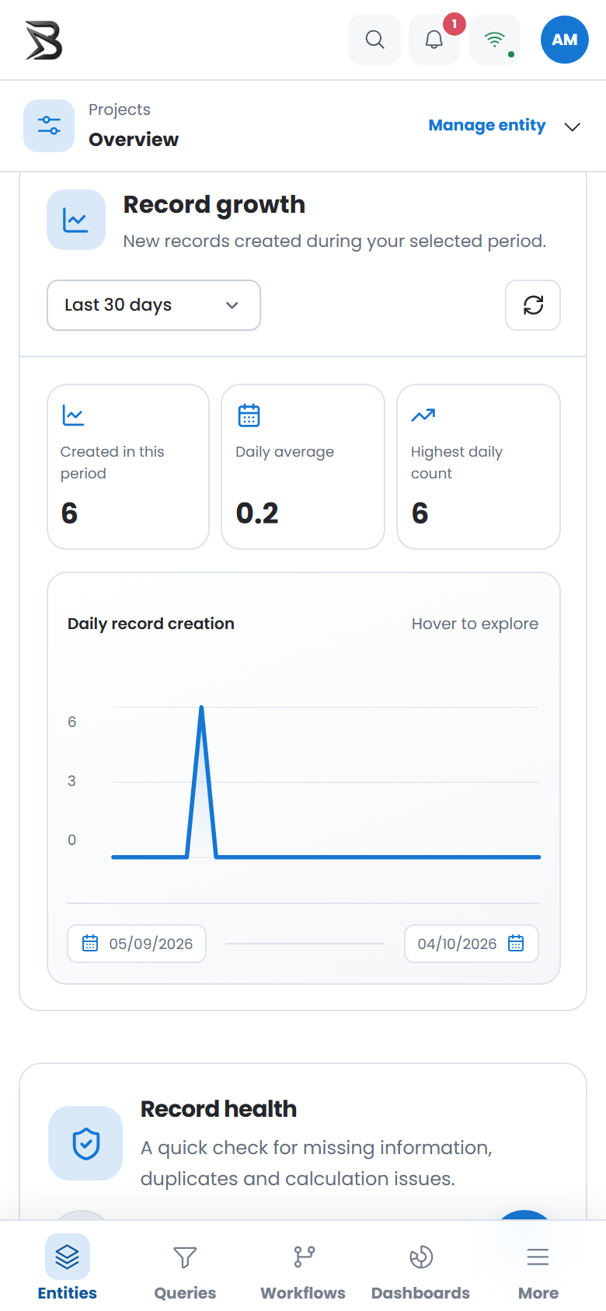Check the Wi-Fi connection status icon
Screen dimensions: 606x1311
[495, 40]
